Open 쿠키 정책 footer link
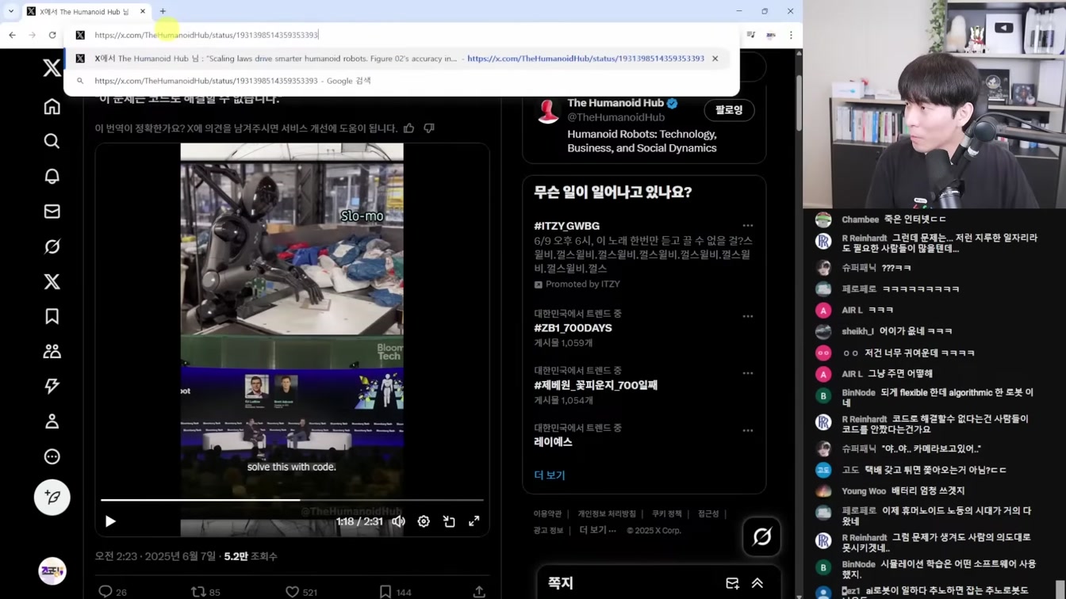 tap(667, 513)
